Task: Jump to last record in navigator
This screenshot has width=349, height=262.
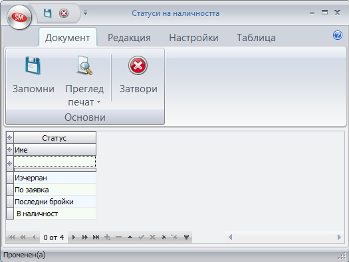Action: (96, 237)
